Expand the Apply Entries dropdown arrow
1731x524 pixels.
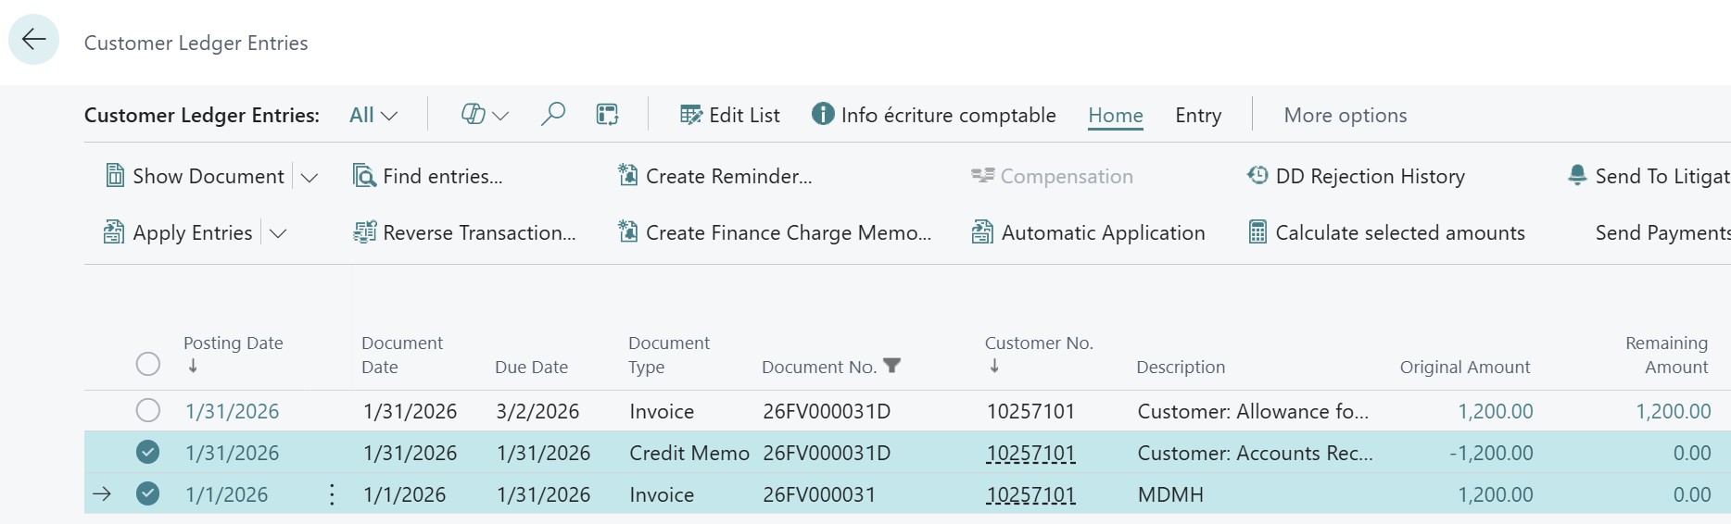click(x=278, y=233)
